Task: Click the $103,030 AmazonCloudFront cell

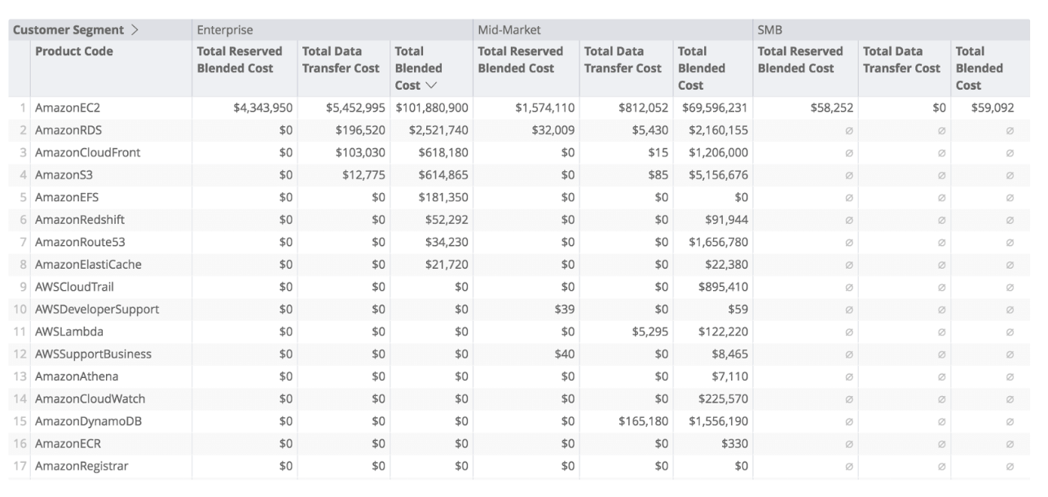Action: (x=360, y=152)
